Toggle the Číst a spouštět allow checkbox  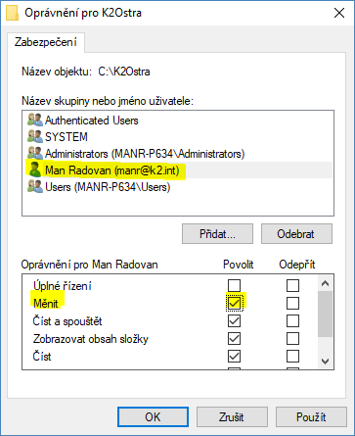234,320
